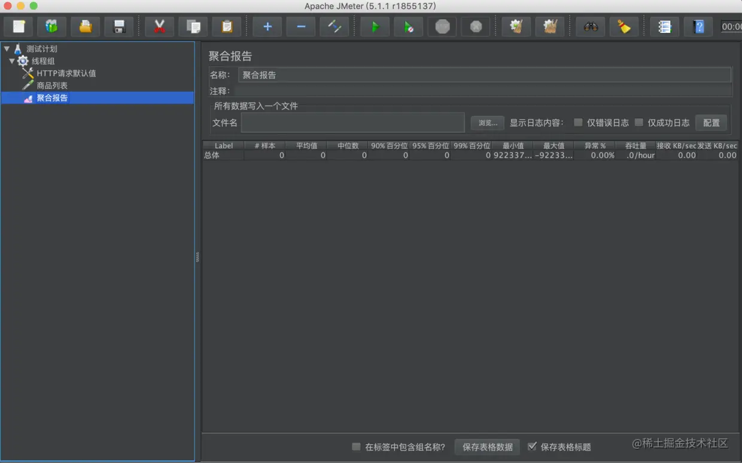
Task: Click the 文件名 input field
Action: tap(353, 123)
